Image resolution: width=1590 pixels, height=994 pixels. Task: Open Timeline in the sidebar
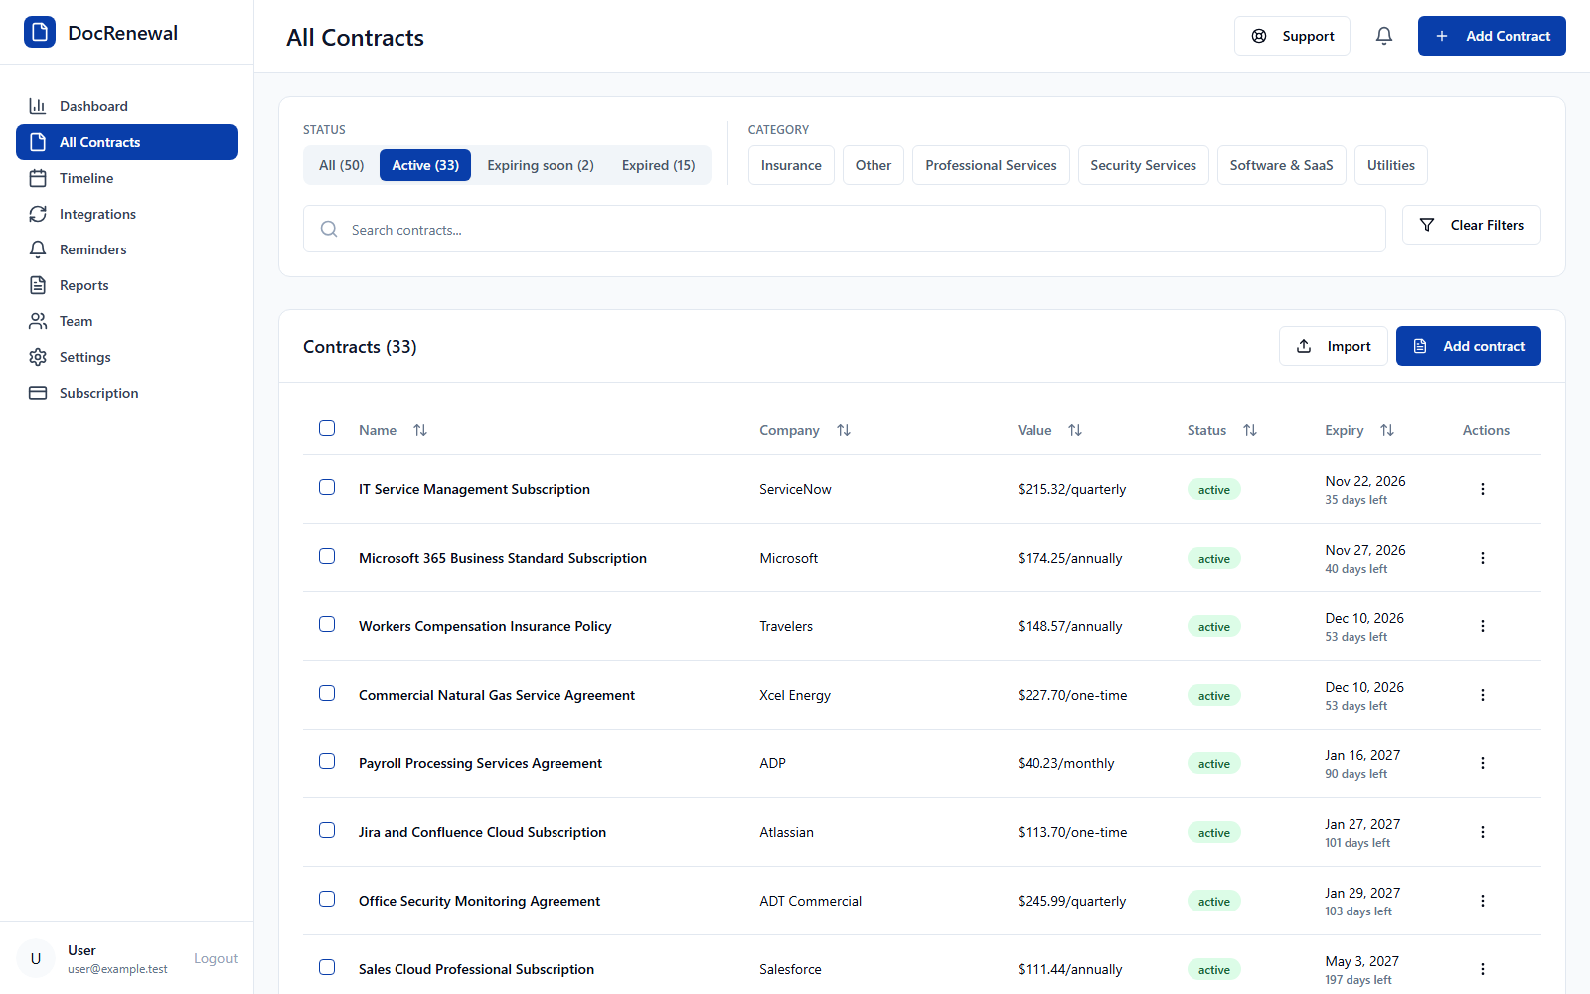coord(126,178)
